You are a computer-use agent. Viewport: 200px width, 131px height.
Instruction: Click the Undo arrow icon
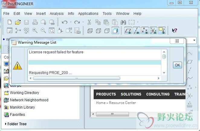(x=65, y=22)
